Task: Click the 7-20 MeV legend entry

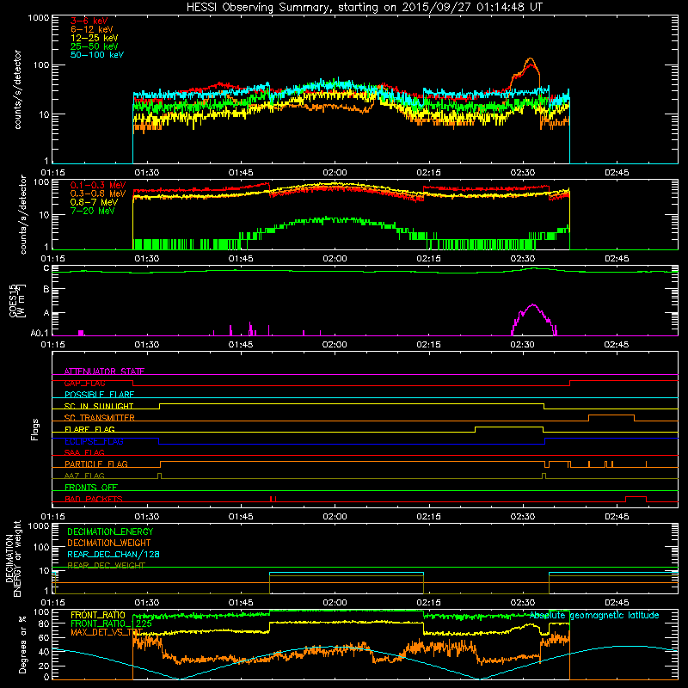Action: point(93,211)
